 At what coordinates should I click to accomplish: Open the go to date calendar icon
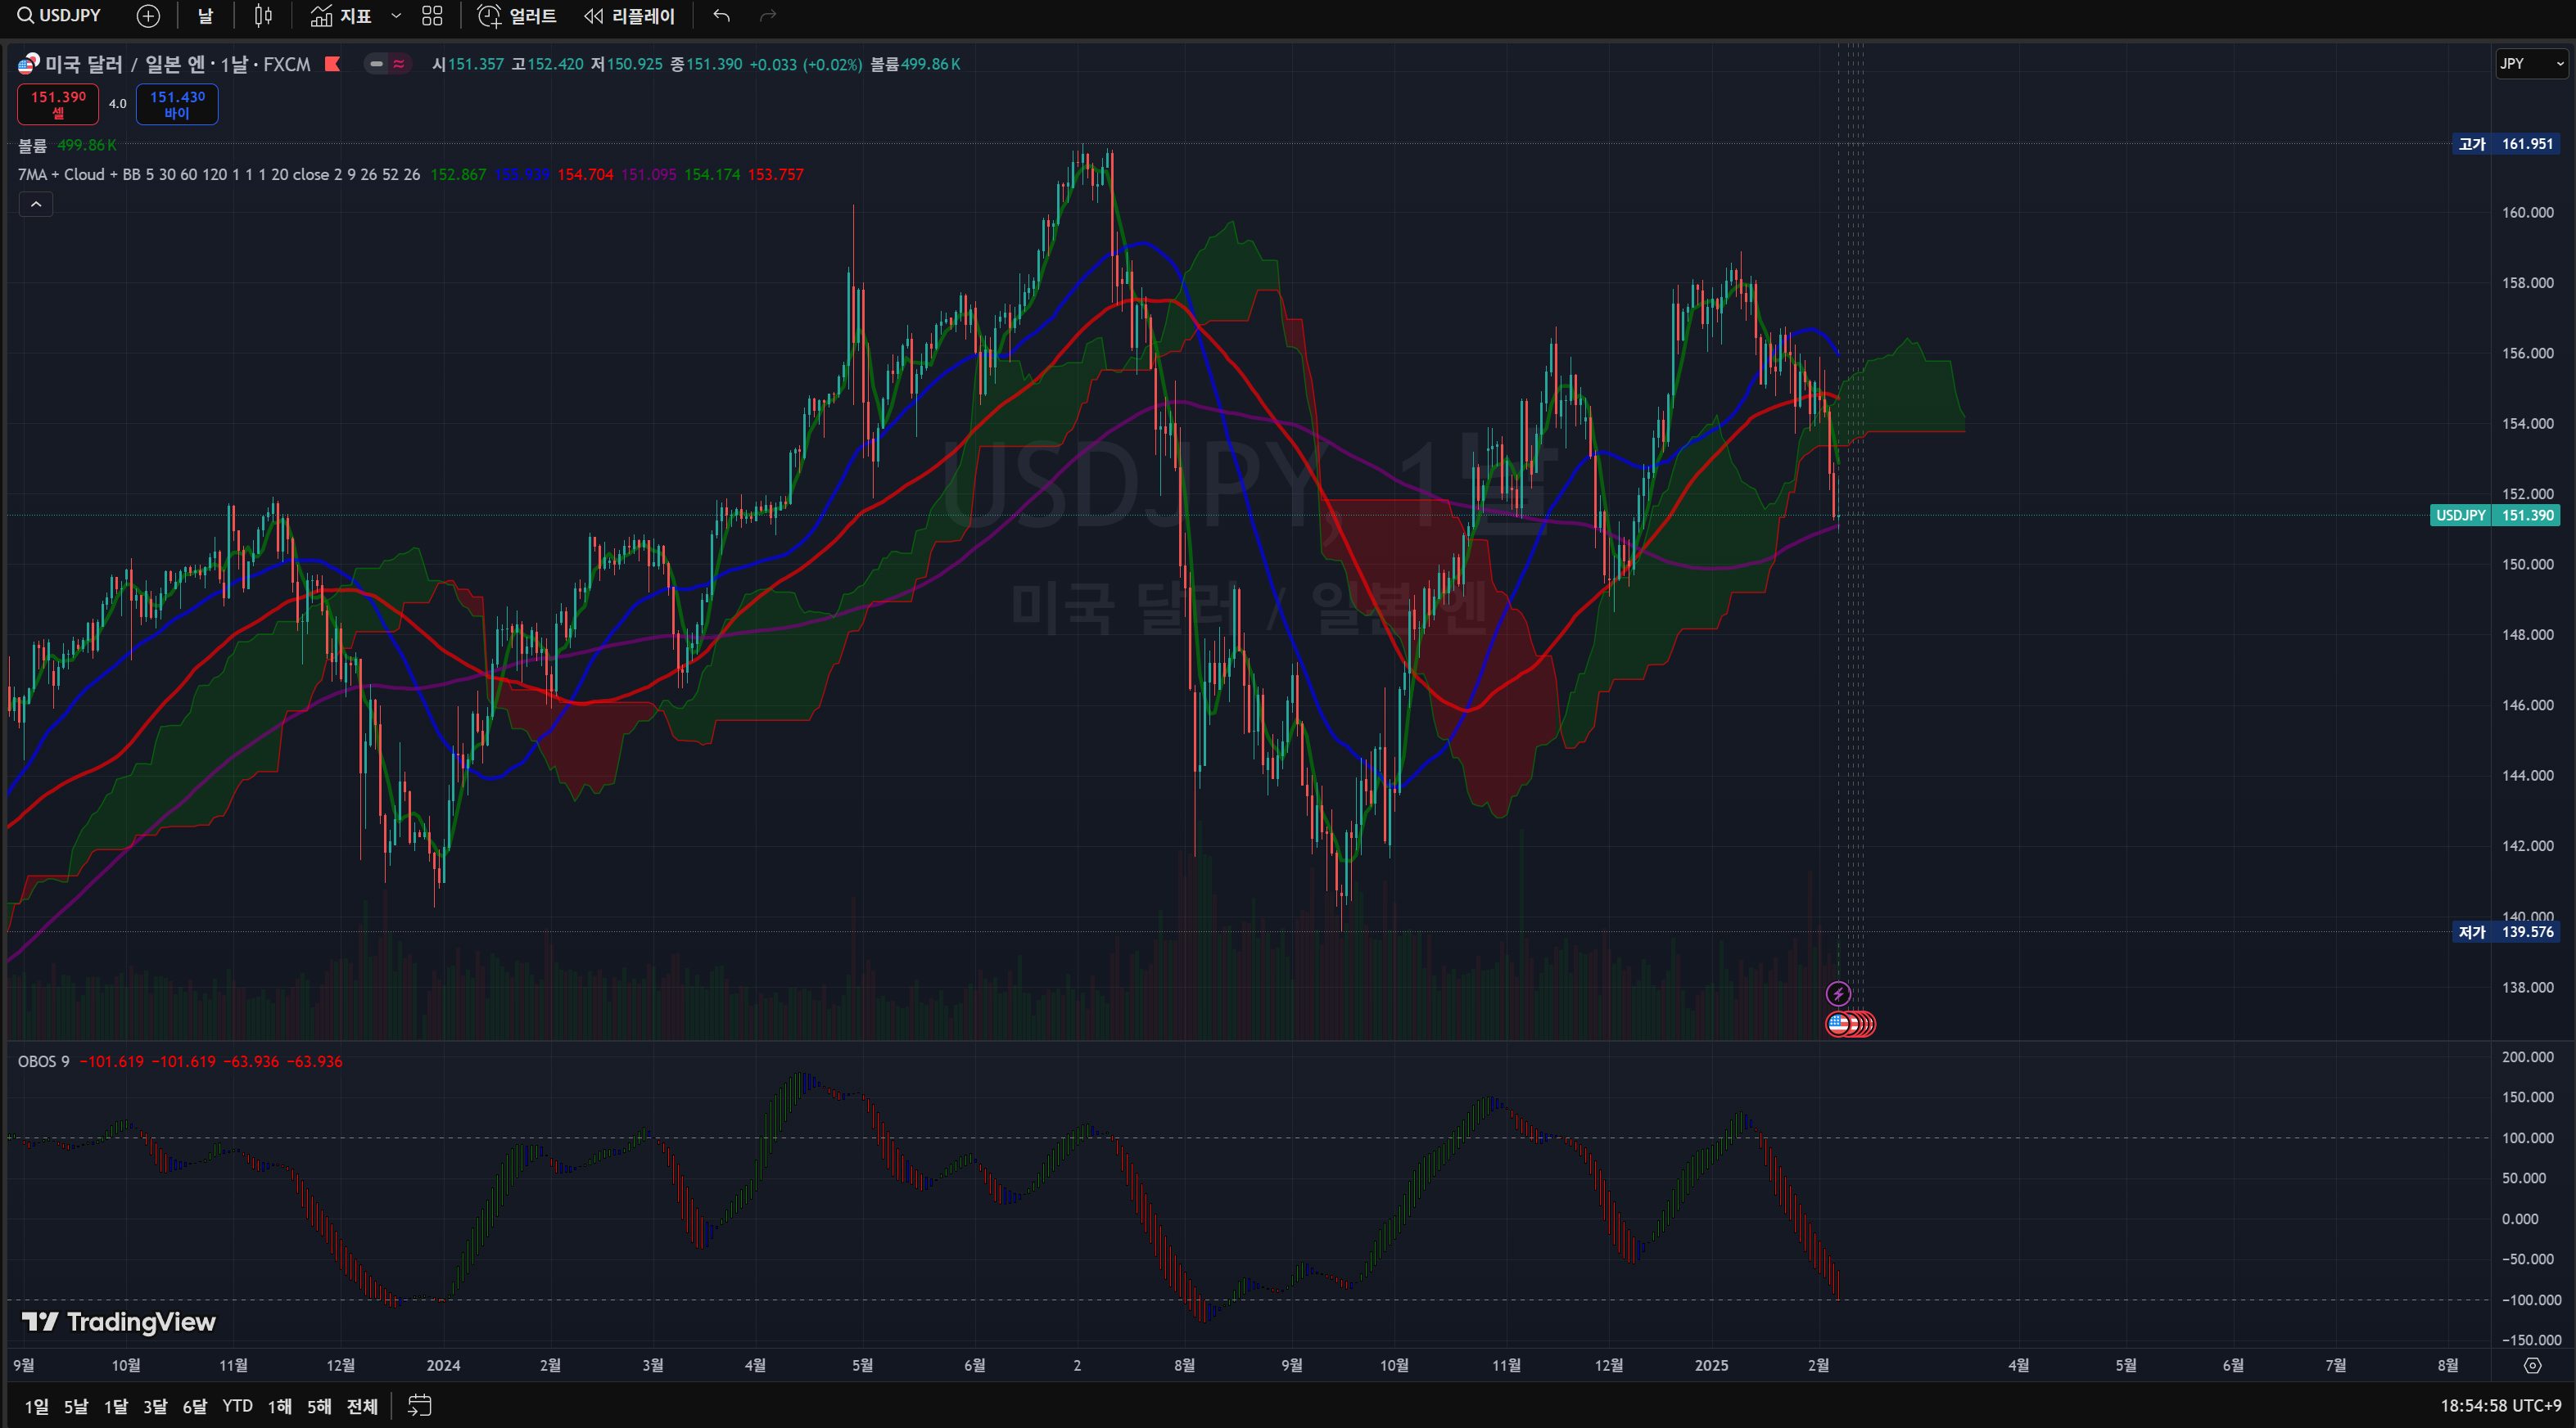(420, 1406)
